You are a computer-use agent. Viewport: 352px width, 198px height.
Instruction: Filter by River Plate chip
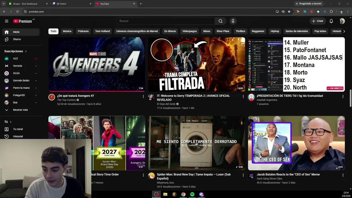tap(223, 31)
